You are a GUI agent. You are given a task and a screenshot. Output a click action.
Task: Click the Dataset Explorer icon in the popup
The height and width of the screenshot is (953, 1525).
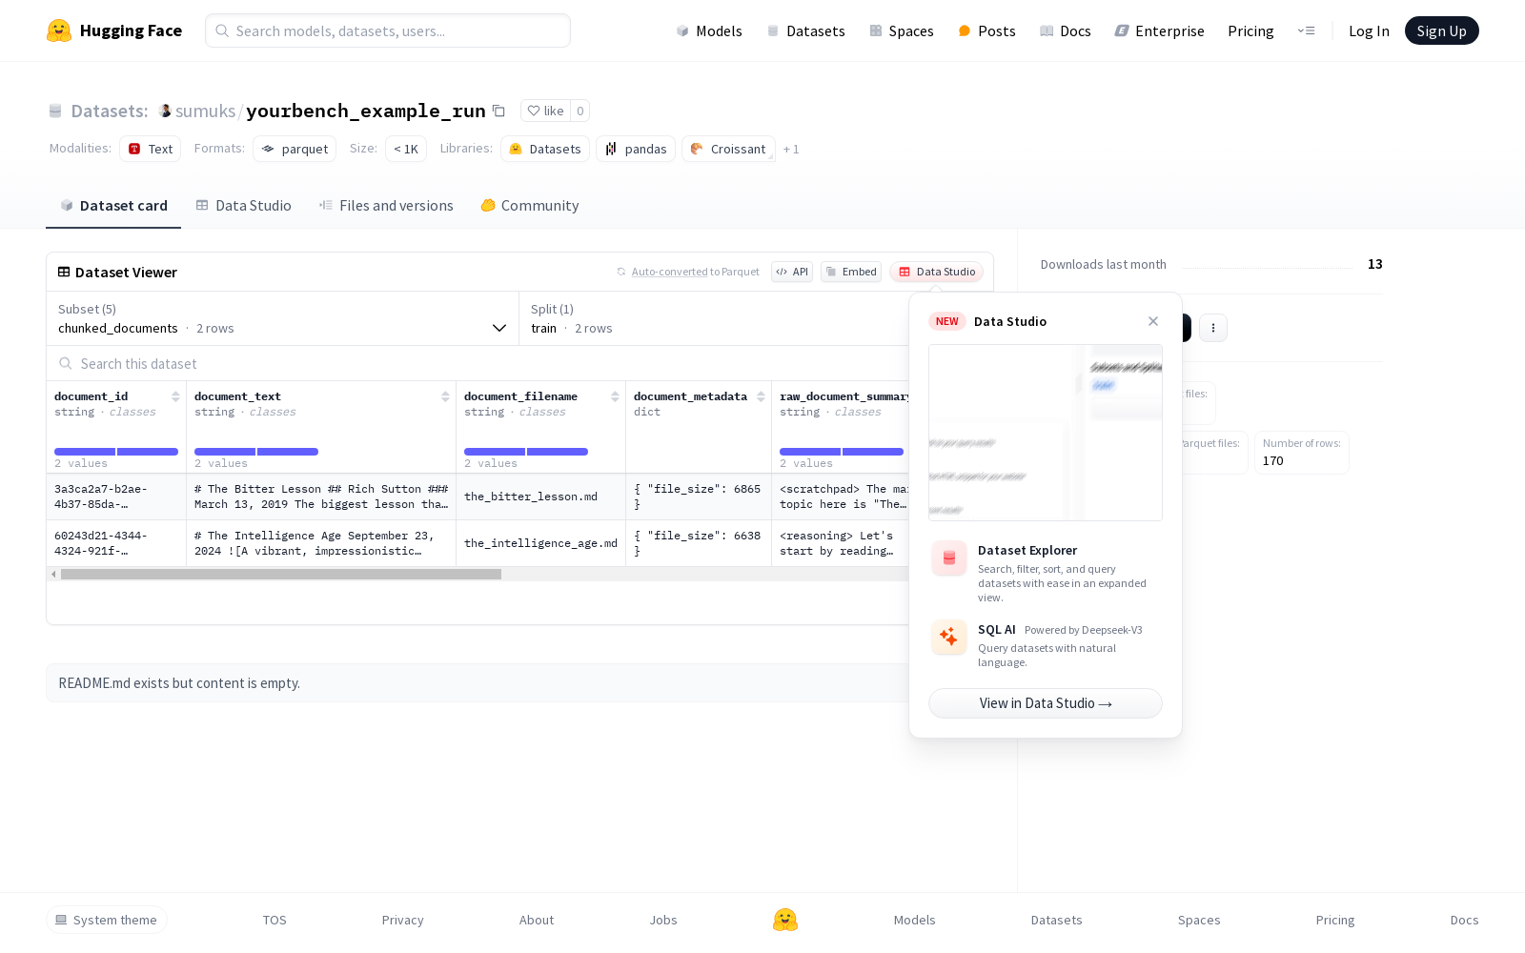(x=949, y=558)
